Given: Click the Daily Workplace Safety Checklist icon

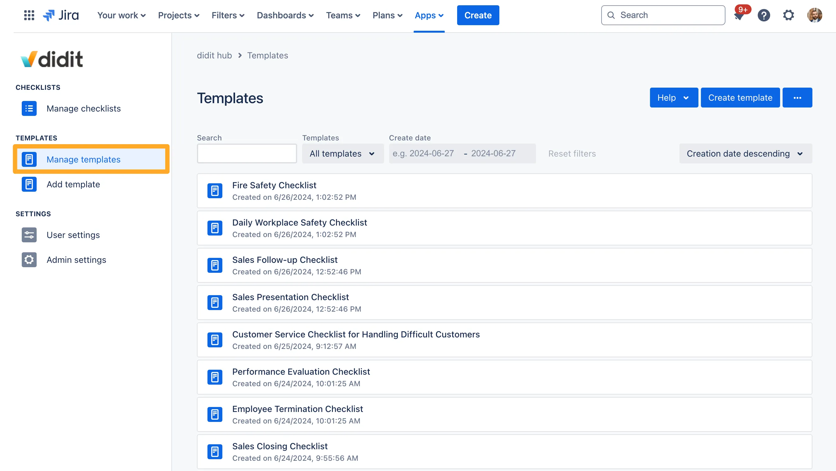Looking at the screenshot, I should coord(215,228).
